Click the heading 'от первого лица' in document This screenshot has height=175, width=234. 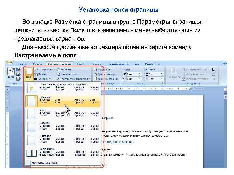118,141
